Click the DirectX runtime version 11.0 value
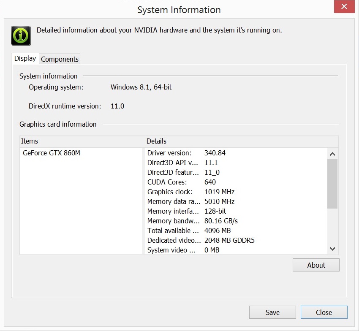 (117, 106)
